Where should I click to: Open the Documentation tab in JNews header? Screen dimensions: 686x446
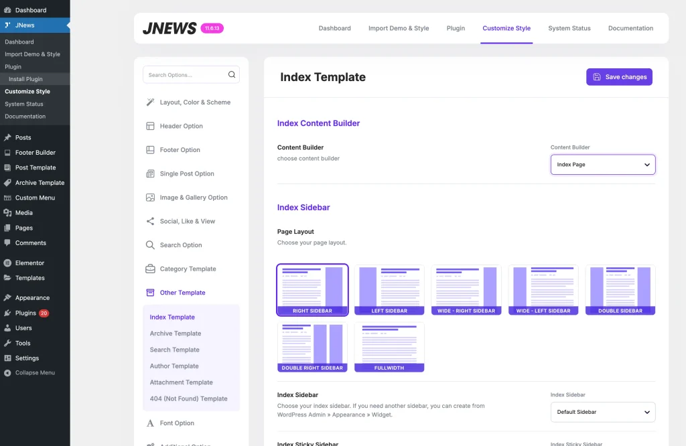click(630, 28)
